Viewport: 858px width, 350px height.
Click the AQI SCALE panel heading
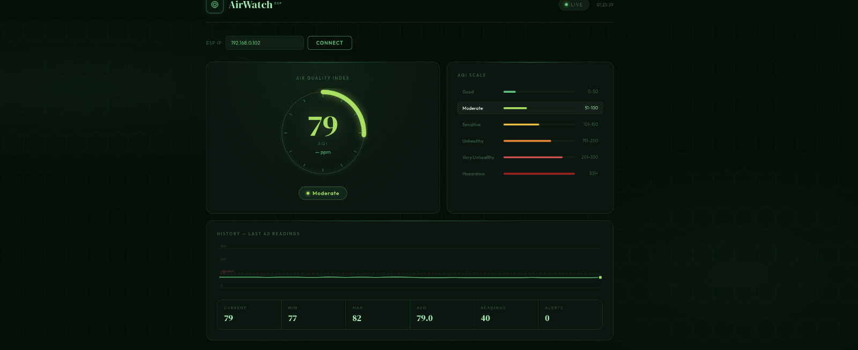[x=471, y=75]
